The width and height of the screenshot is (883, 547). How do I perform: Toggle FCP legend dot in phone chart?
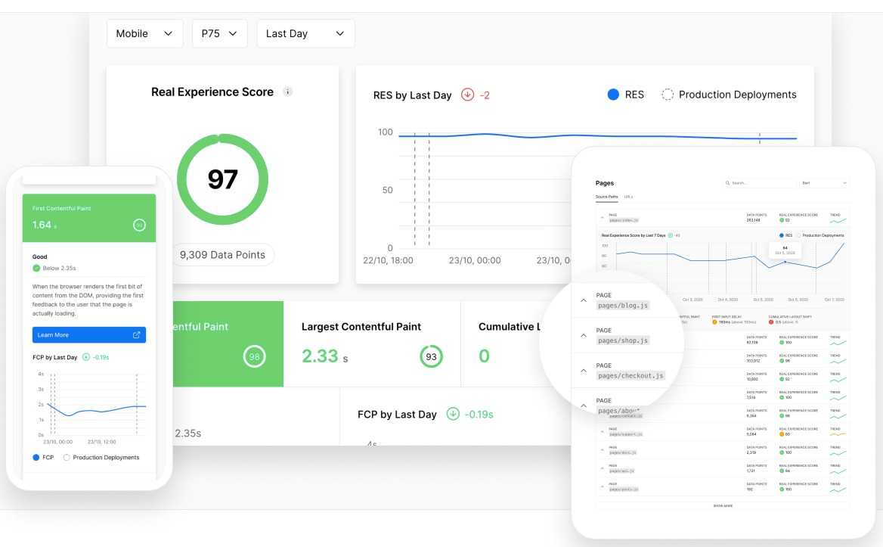coord(36,458)
